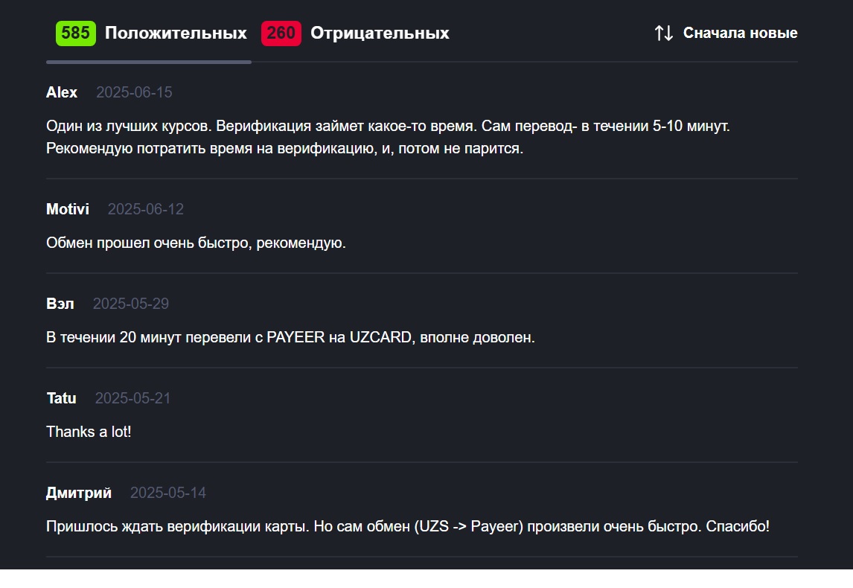Image resolution: width=853 pixels, height=588 pixels.
Task: Select reviewer name Tatu
Action: tap(62, 398)
